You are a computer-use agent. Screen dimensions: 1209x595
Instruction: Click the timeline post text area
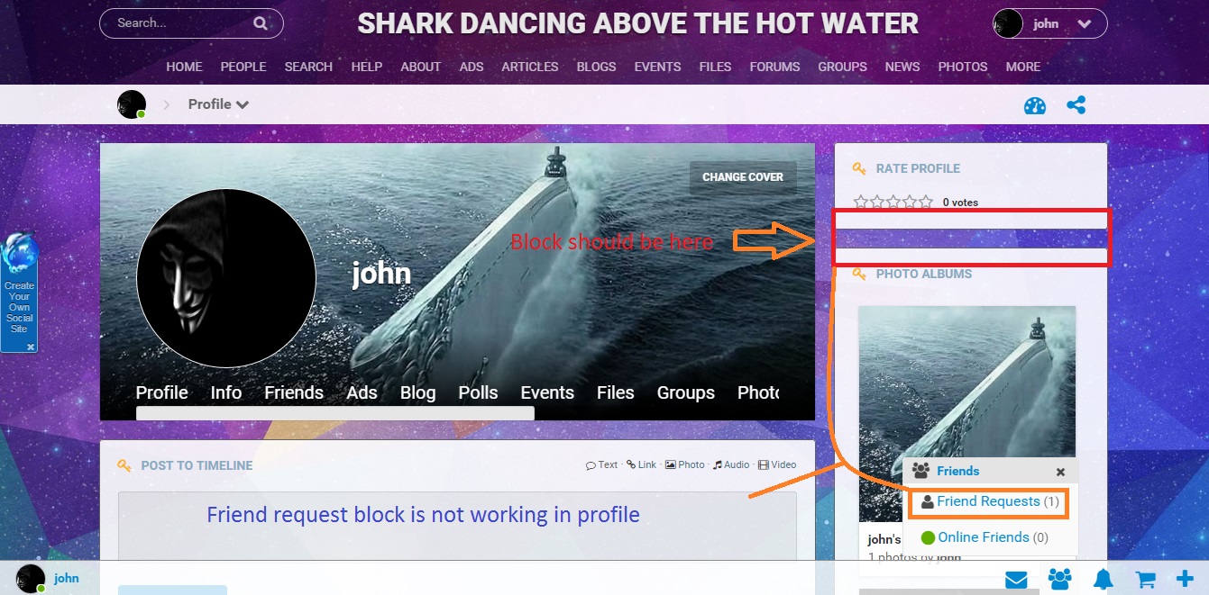point(457,527)
